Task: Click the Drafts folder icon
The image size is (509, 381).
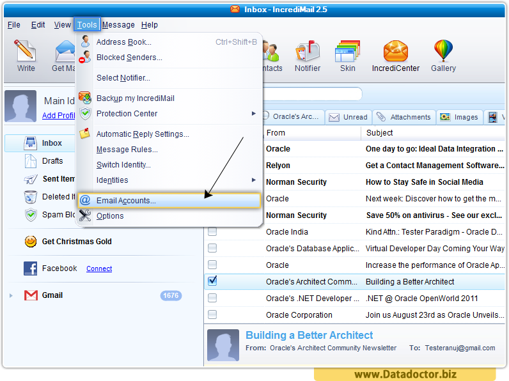Action: pyautogui.click(x=31, y=161)
